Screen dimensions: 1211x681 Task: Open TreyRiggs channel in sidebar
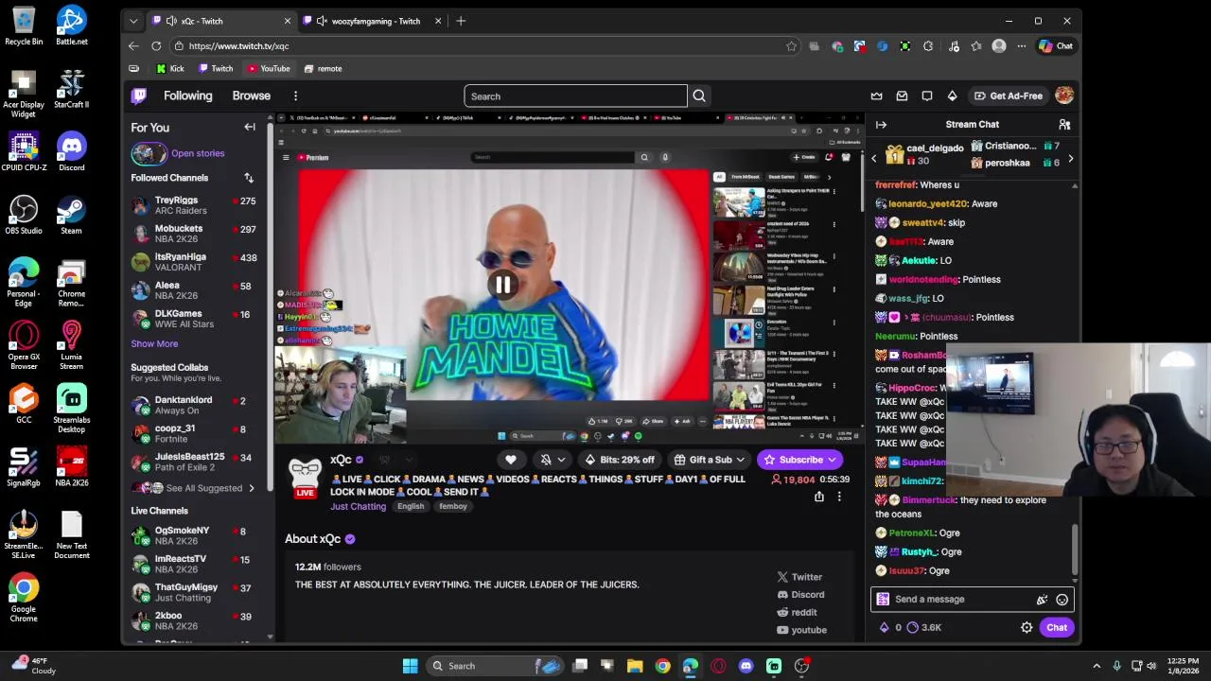199,205
